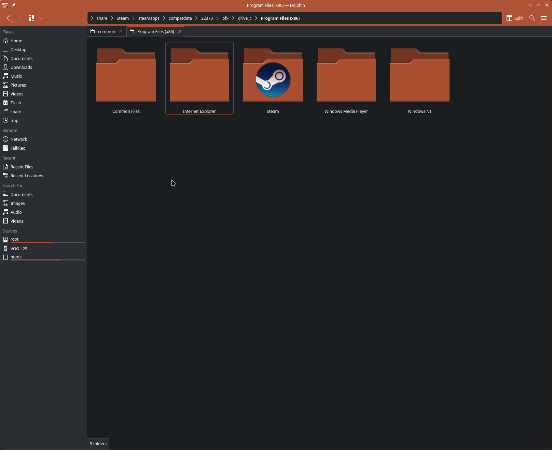Expand the chevron between Steam and steamapps
Image resolution: width=552 pixels, height=450 pixels.
click(134, 18)
